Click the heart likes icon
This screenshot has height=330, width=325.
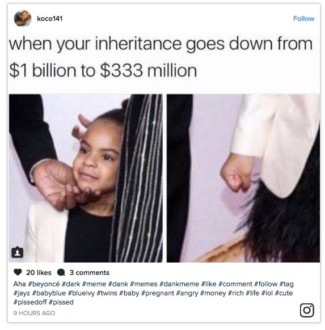coord(18,272)
